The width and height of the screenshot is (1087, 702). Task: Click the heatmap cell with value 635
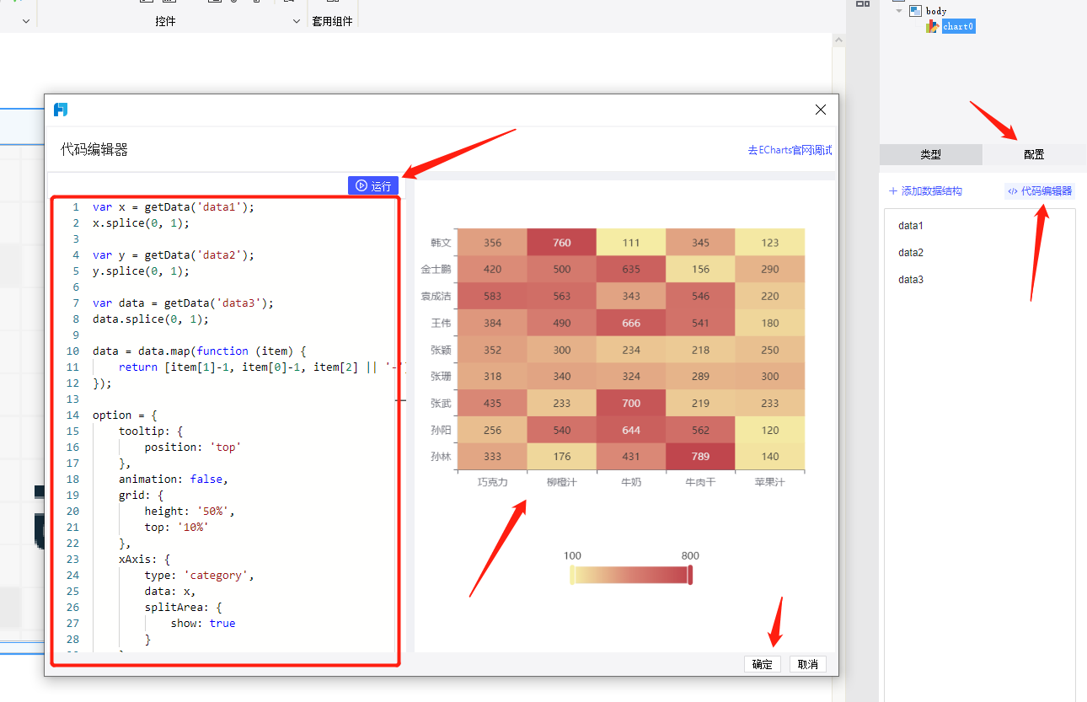[x=631, y=270]
